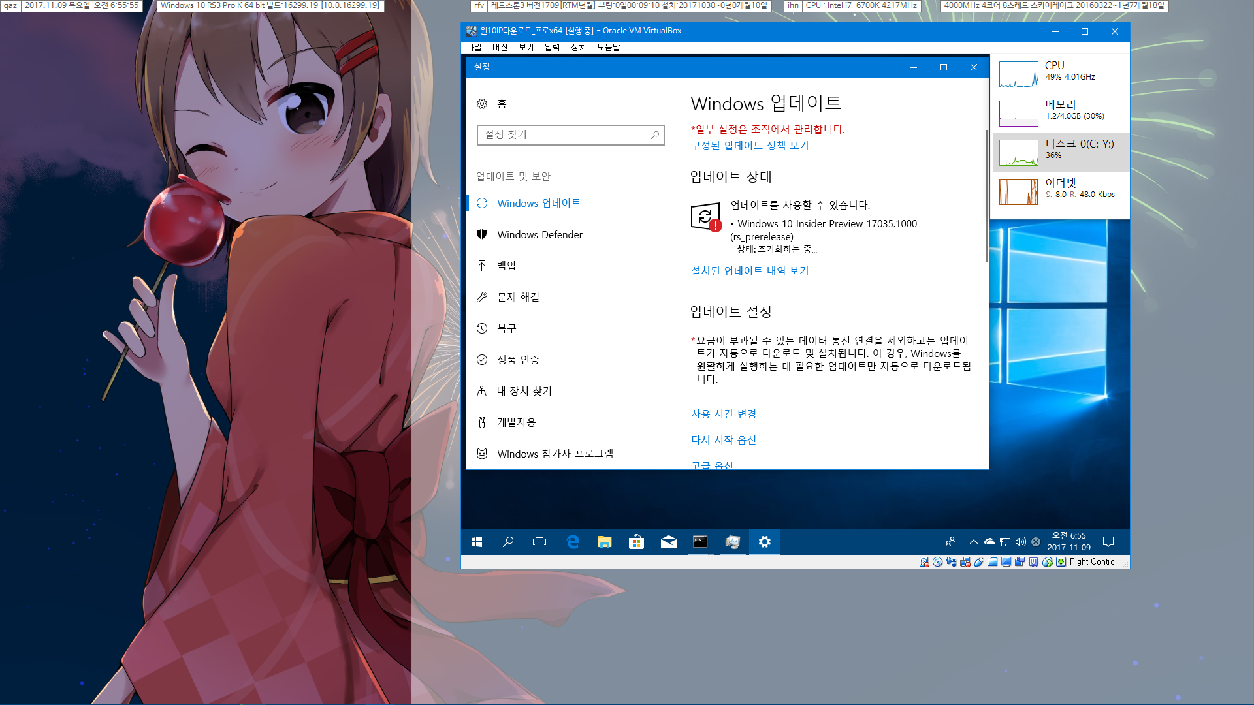1254x705 pixels.
Task: Click VirtualBox USB indicator icon
Action: point(979,562)
